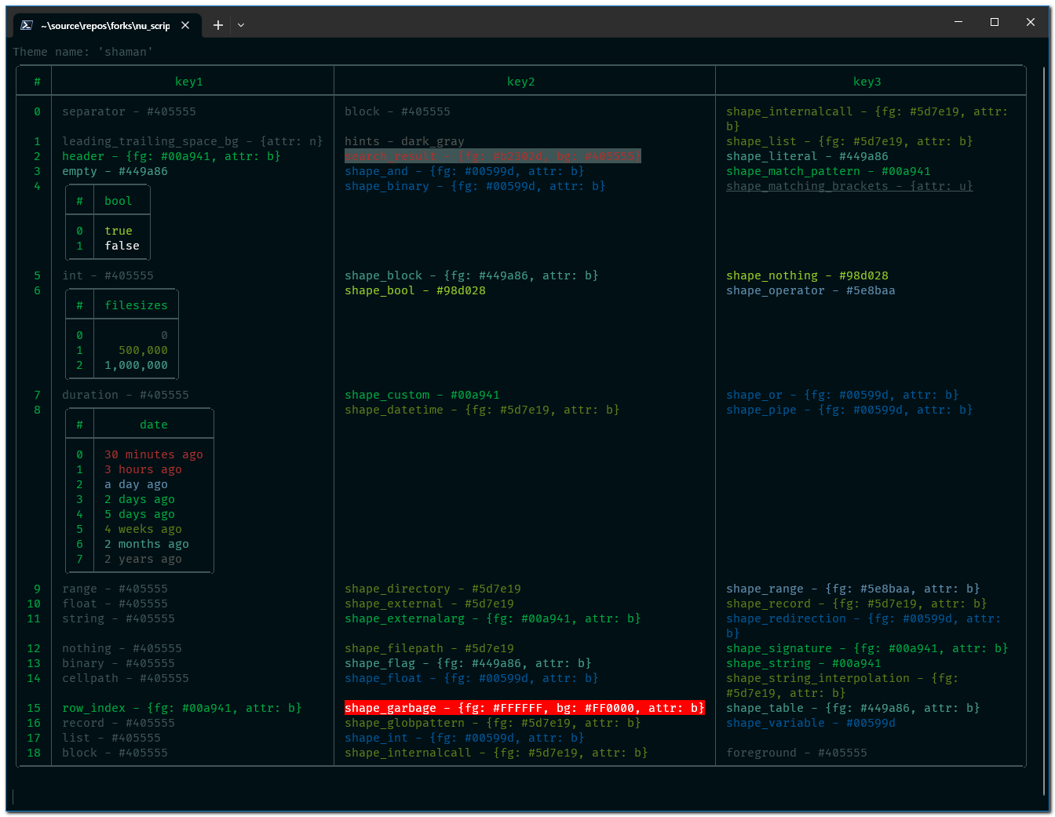Click 'shape_block - {fg: #449a86, attr: b}' text
Viewport: 1055px width, 817px height.
coord(472,275)
